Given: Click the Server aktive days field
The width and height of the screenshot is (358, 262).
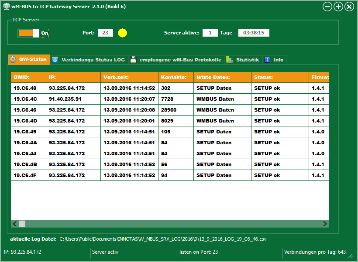Looking at the screenshot, I should point(210,33).
